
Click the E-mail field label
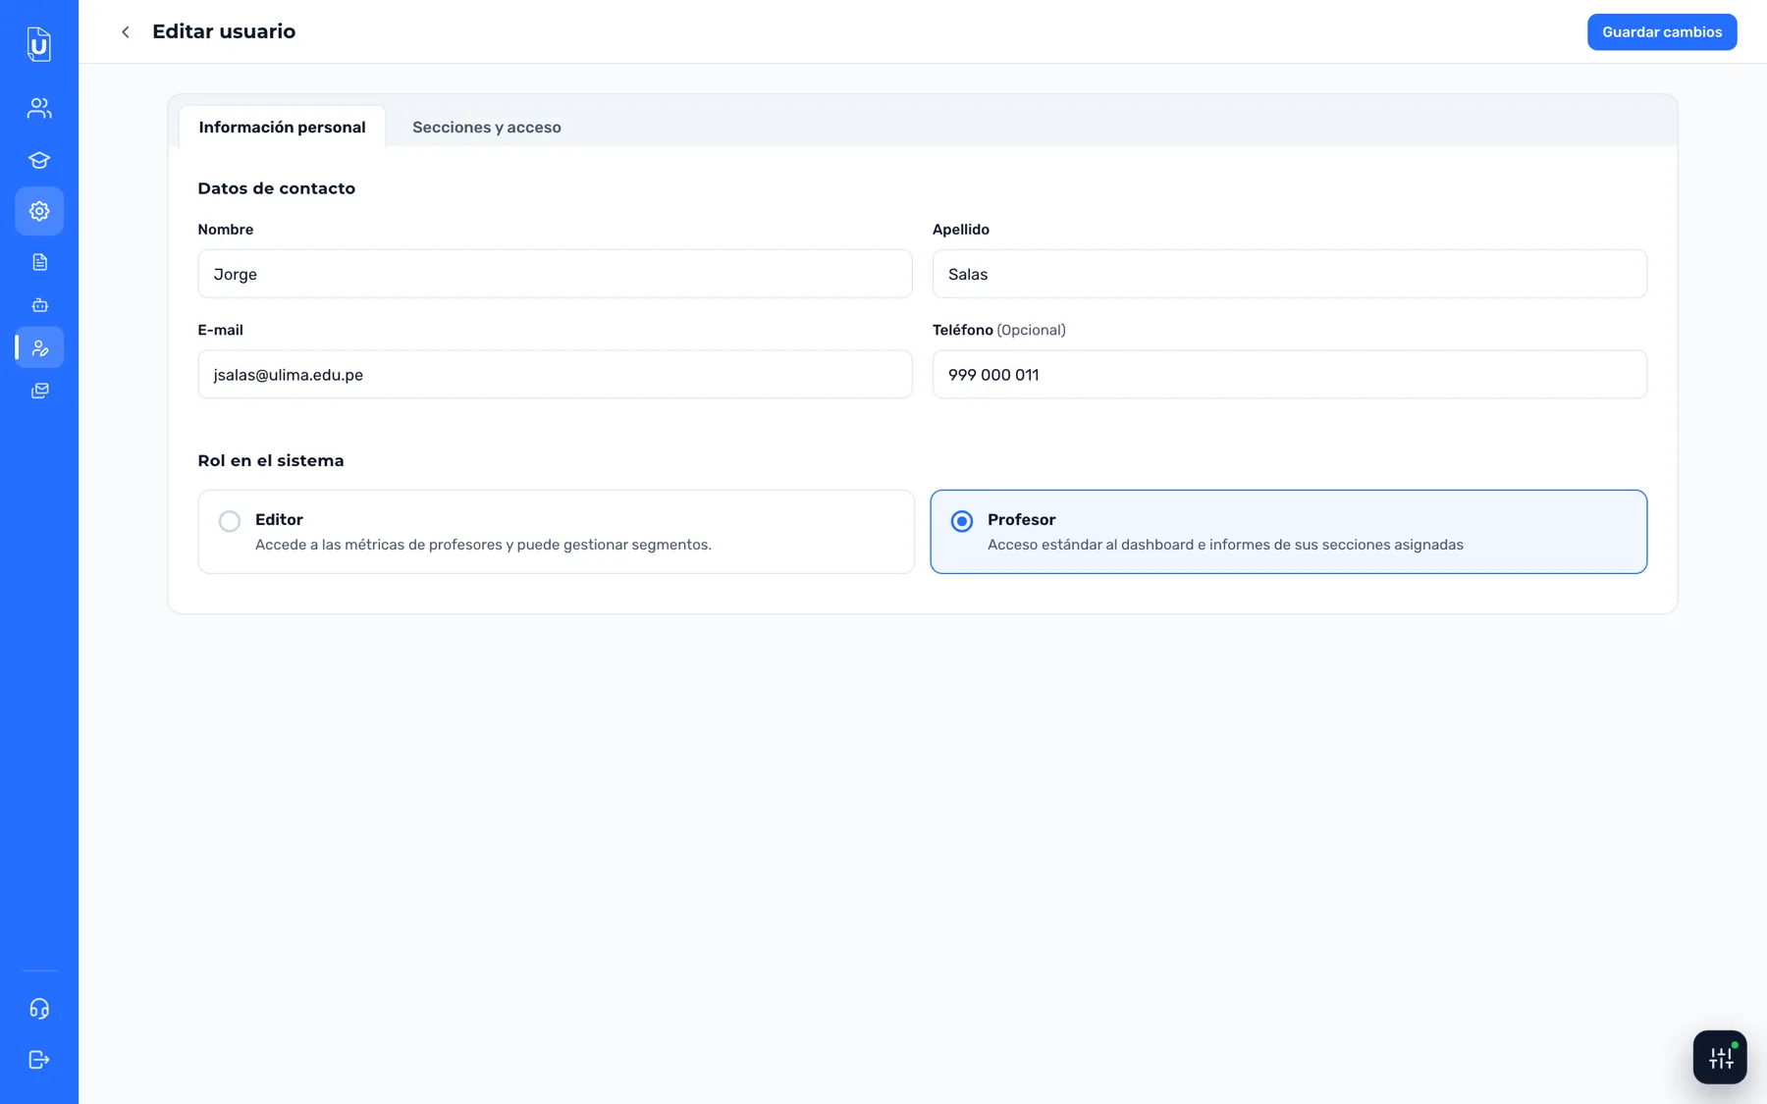pyautogui.click(x=221, y=331)
